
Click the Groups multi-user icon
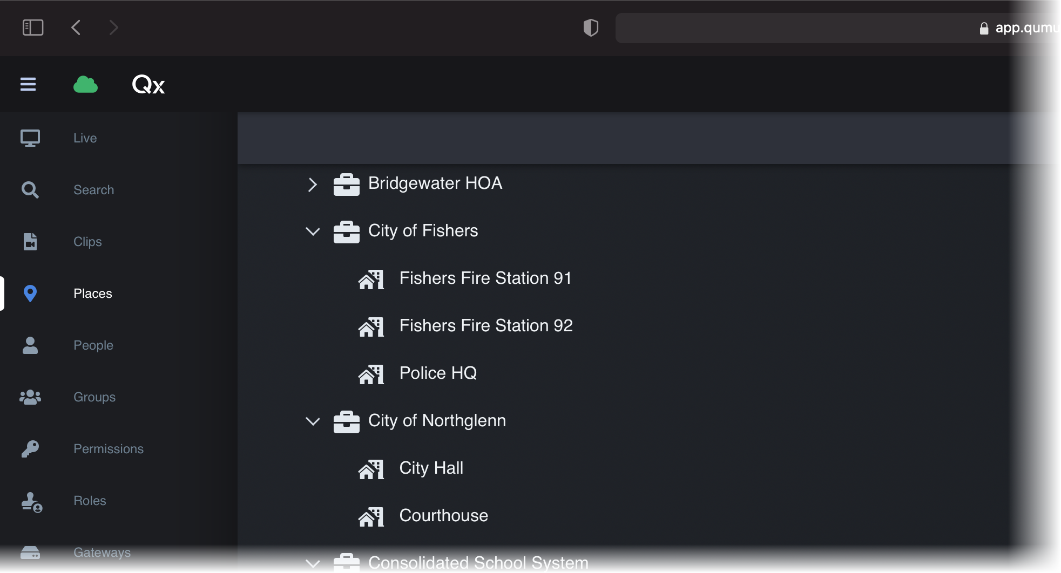(x=30, y=397)
